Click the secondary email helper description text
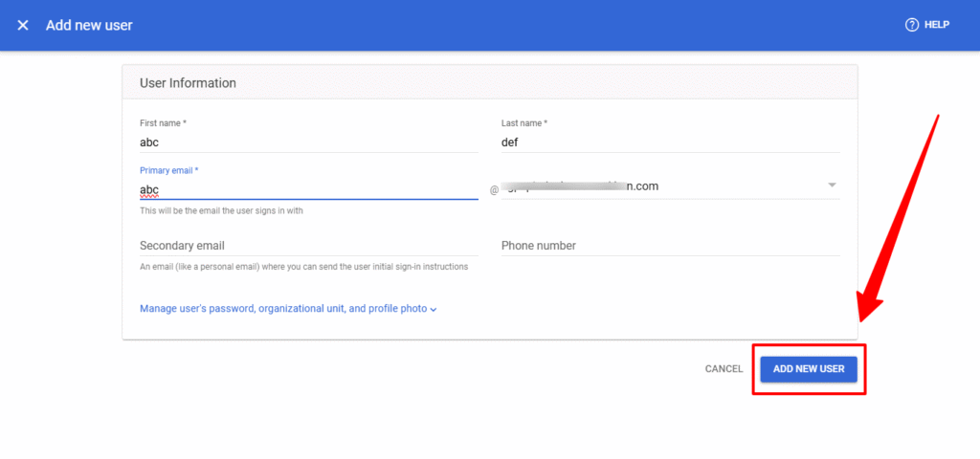 (x=303, y=267)
